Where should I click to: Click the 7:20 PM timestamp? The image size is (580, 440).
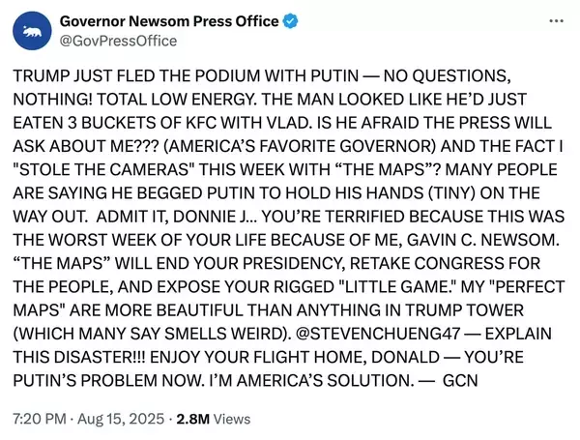tap(40, 419)
